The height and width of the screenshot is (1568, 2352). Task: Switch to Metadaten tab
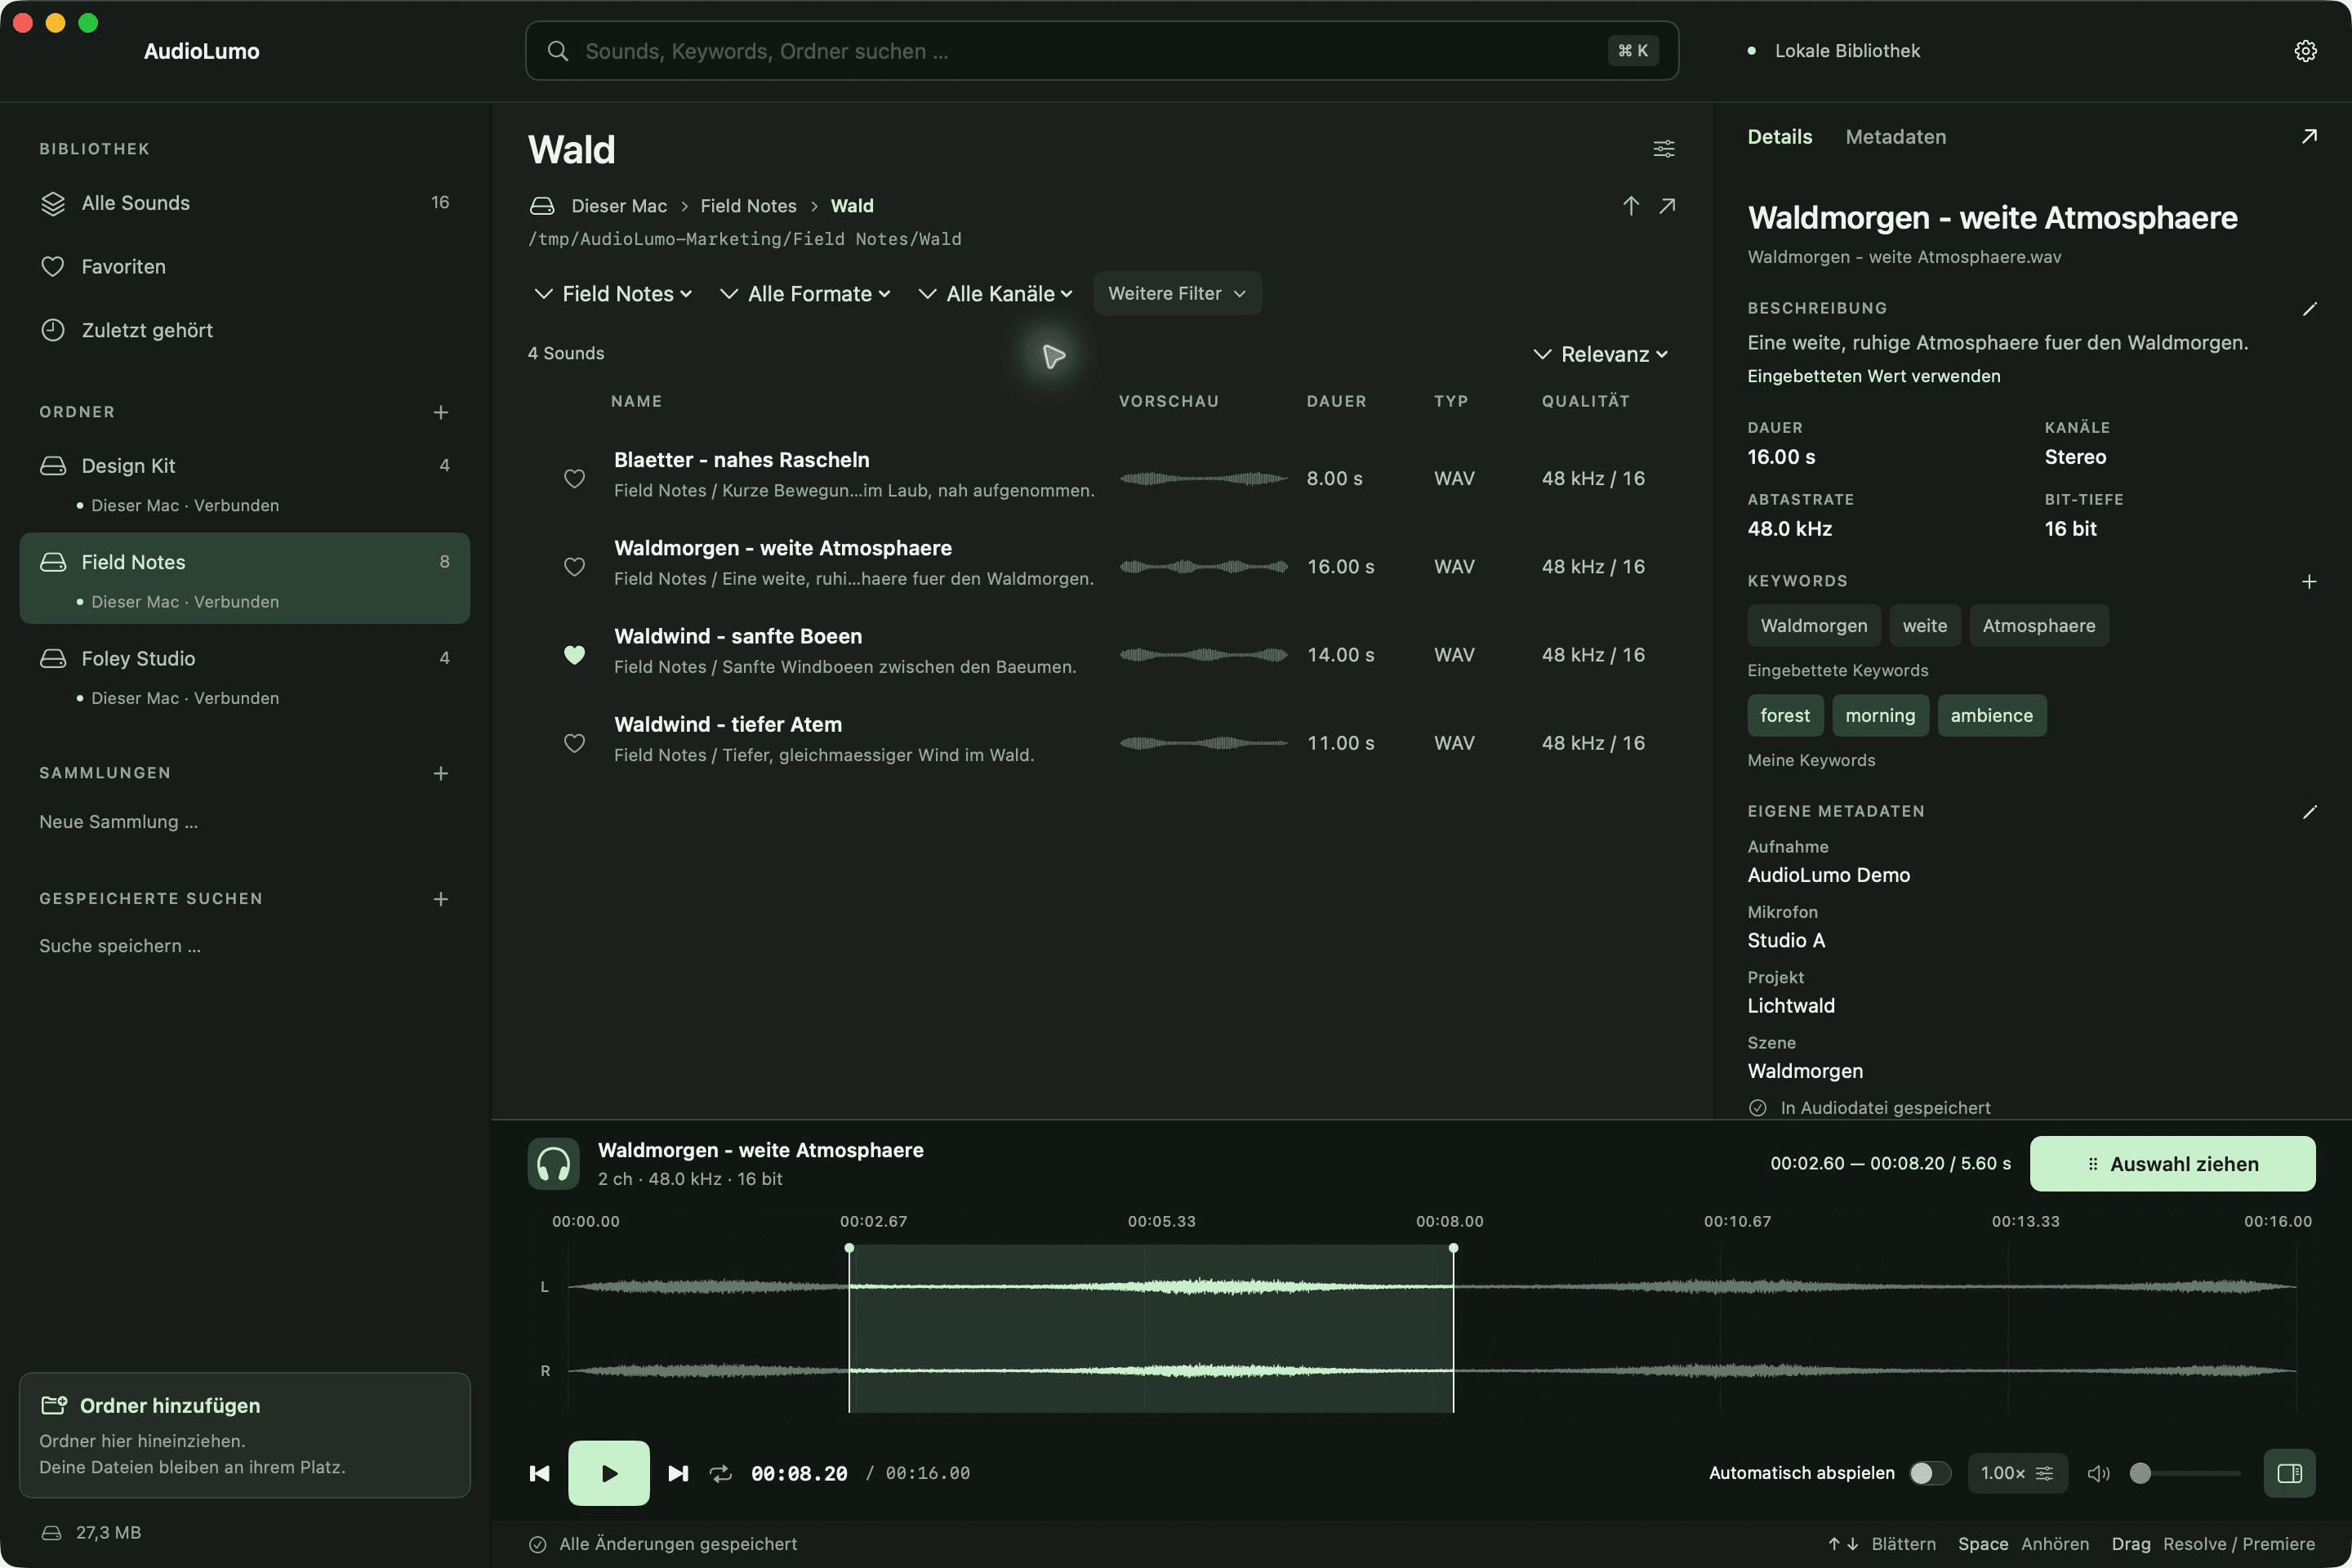[x=1896, y=137]
